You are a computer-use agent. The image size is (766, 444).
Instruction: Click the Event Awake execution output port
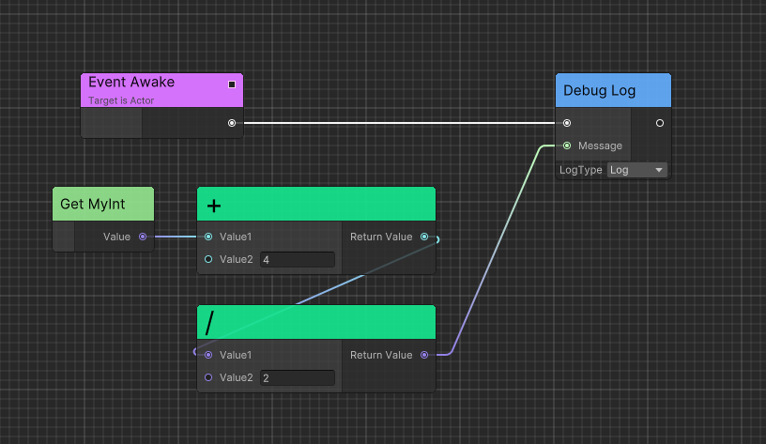(232, 123)
